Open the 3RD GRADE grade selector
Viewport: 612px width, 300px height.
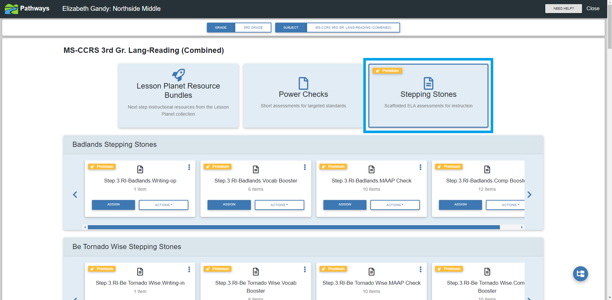(x=253, y=28)
